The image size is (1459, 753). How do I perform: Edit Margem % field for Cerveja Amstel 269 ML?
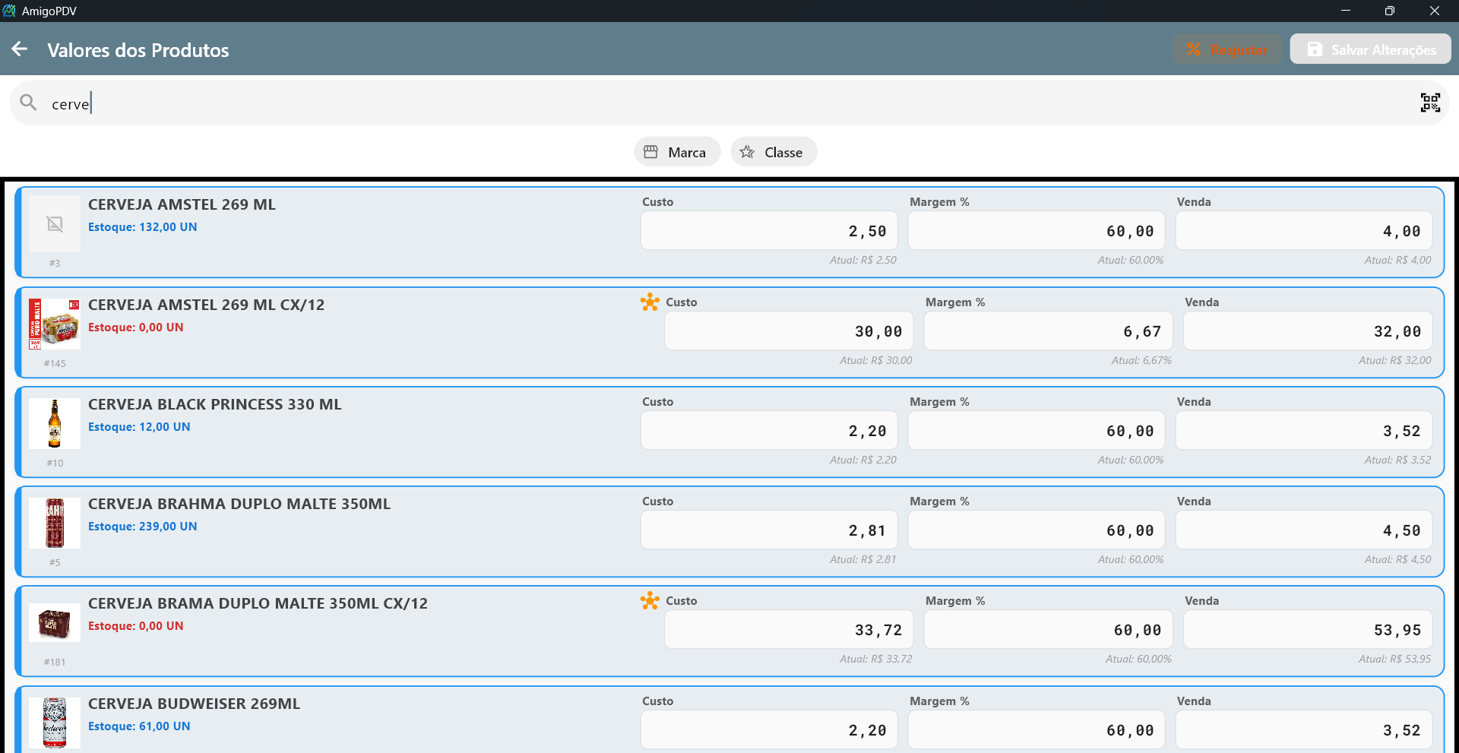pos(1036,231)
